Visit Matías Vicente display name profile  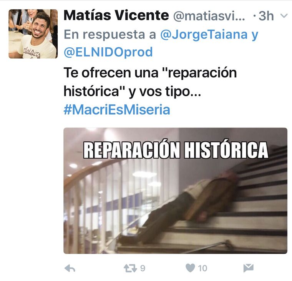click(116, 15)
